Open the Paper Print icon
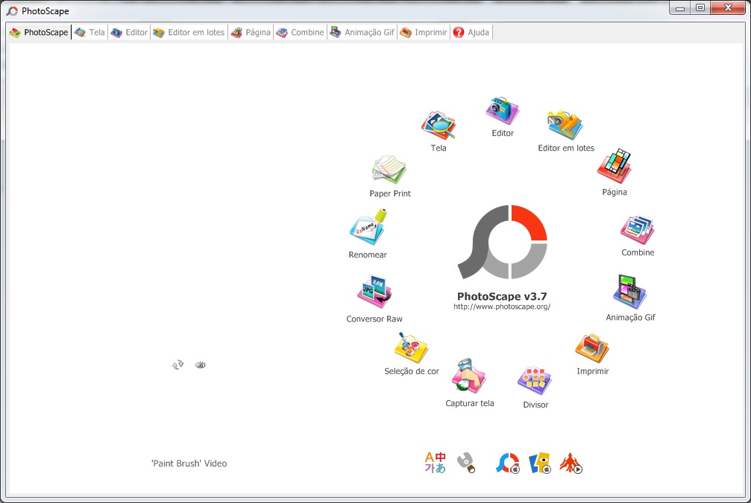 (x=389, y=169)
